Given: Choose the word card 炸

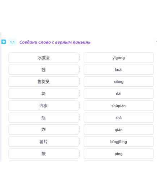Looking at the screenshot, I should click(x=43, y=130).
